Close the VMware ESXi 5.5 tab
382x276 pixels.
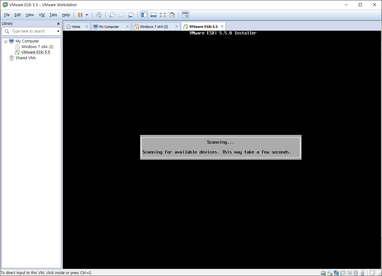222,27
